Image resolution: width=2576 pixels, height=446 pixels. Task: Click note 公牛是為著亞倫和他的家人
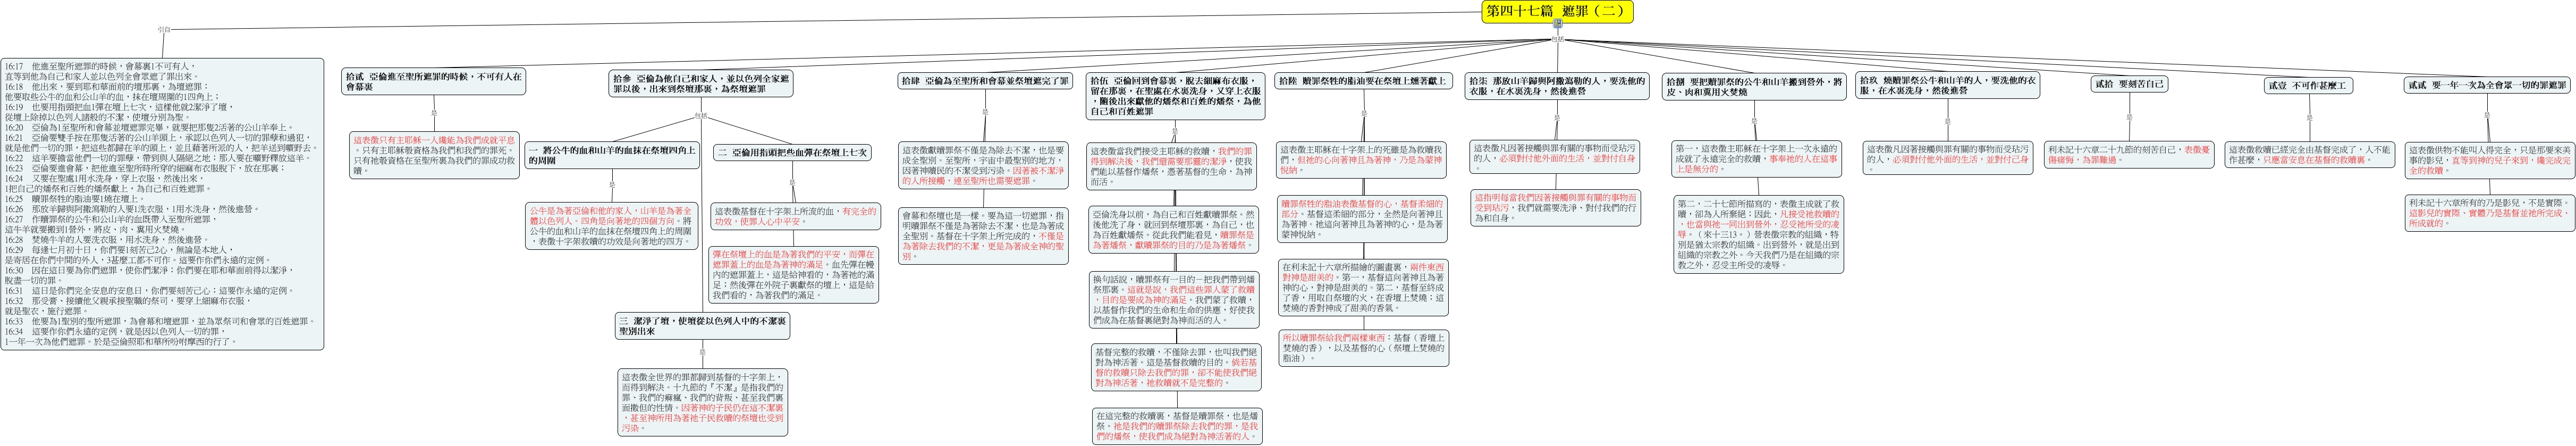tap(612, 226)
